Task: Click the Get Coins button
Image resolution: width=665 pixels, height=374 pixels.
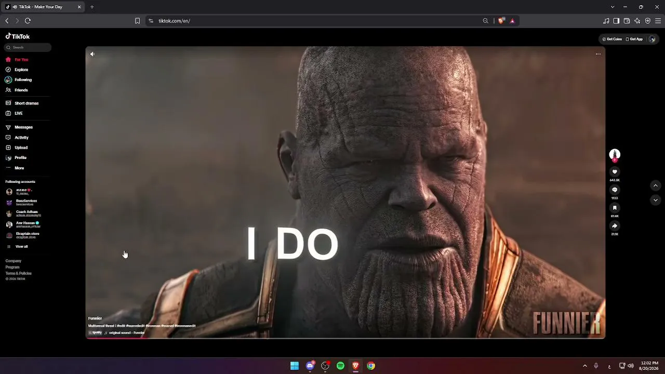Action: pyautogui.click(x=612, y=39)
